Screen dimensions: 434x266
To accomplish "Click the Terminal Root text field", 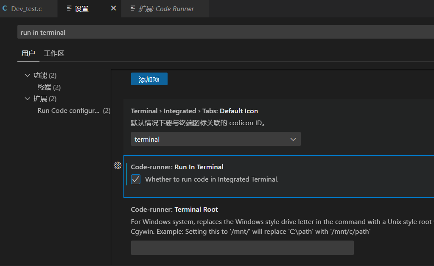I will pyautogui.click(x=242, y=248).
